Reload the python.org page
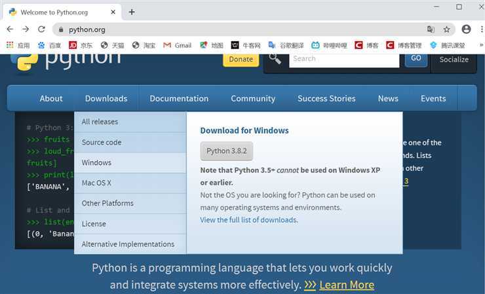Screen dimensions: 485x294 pos(41,29)
